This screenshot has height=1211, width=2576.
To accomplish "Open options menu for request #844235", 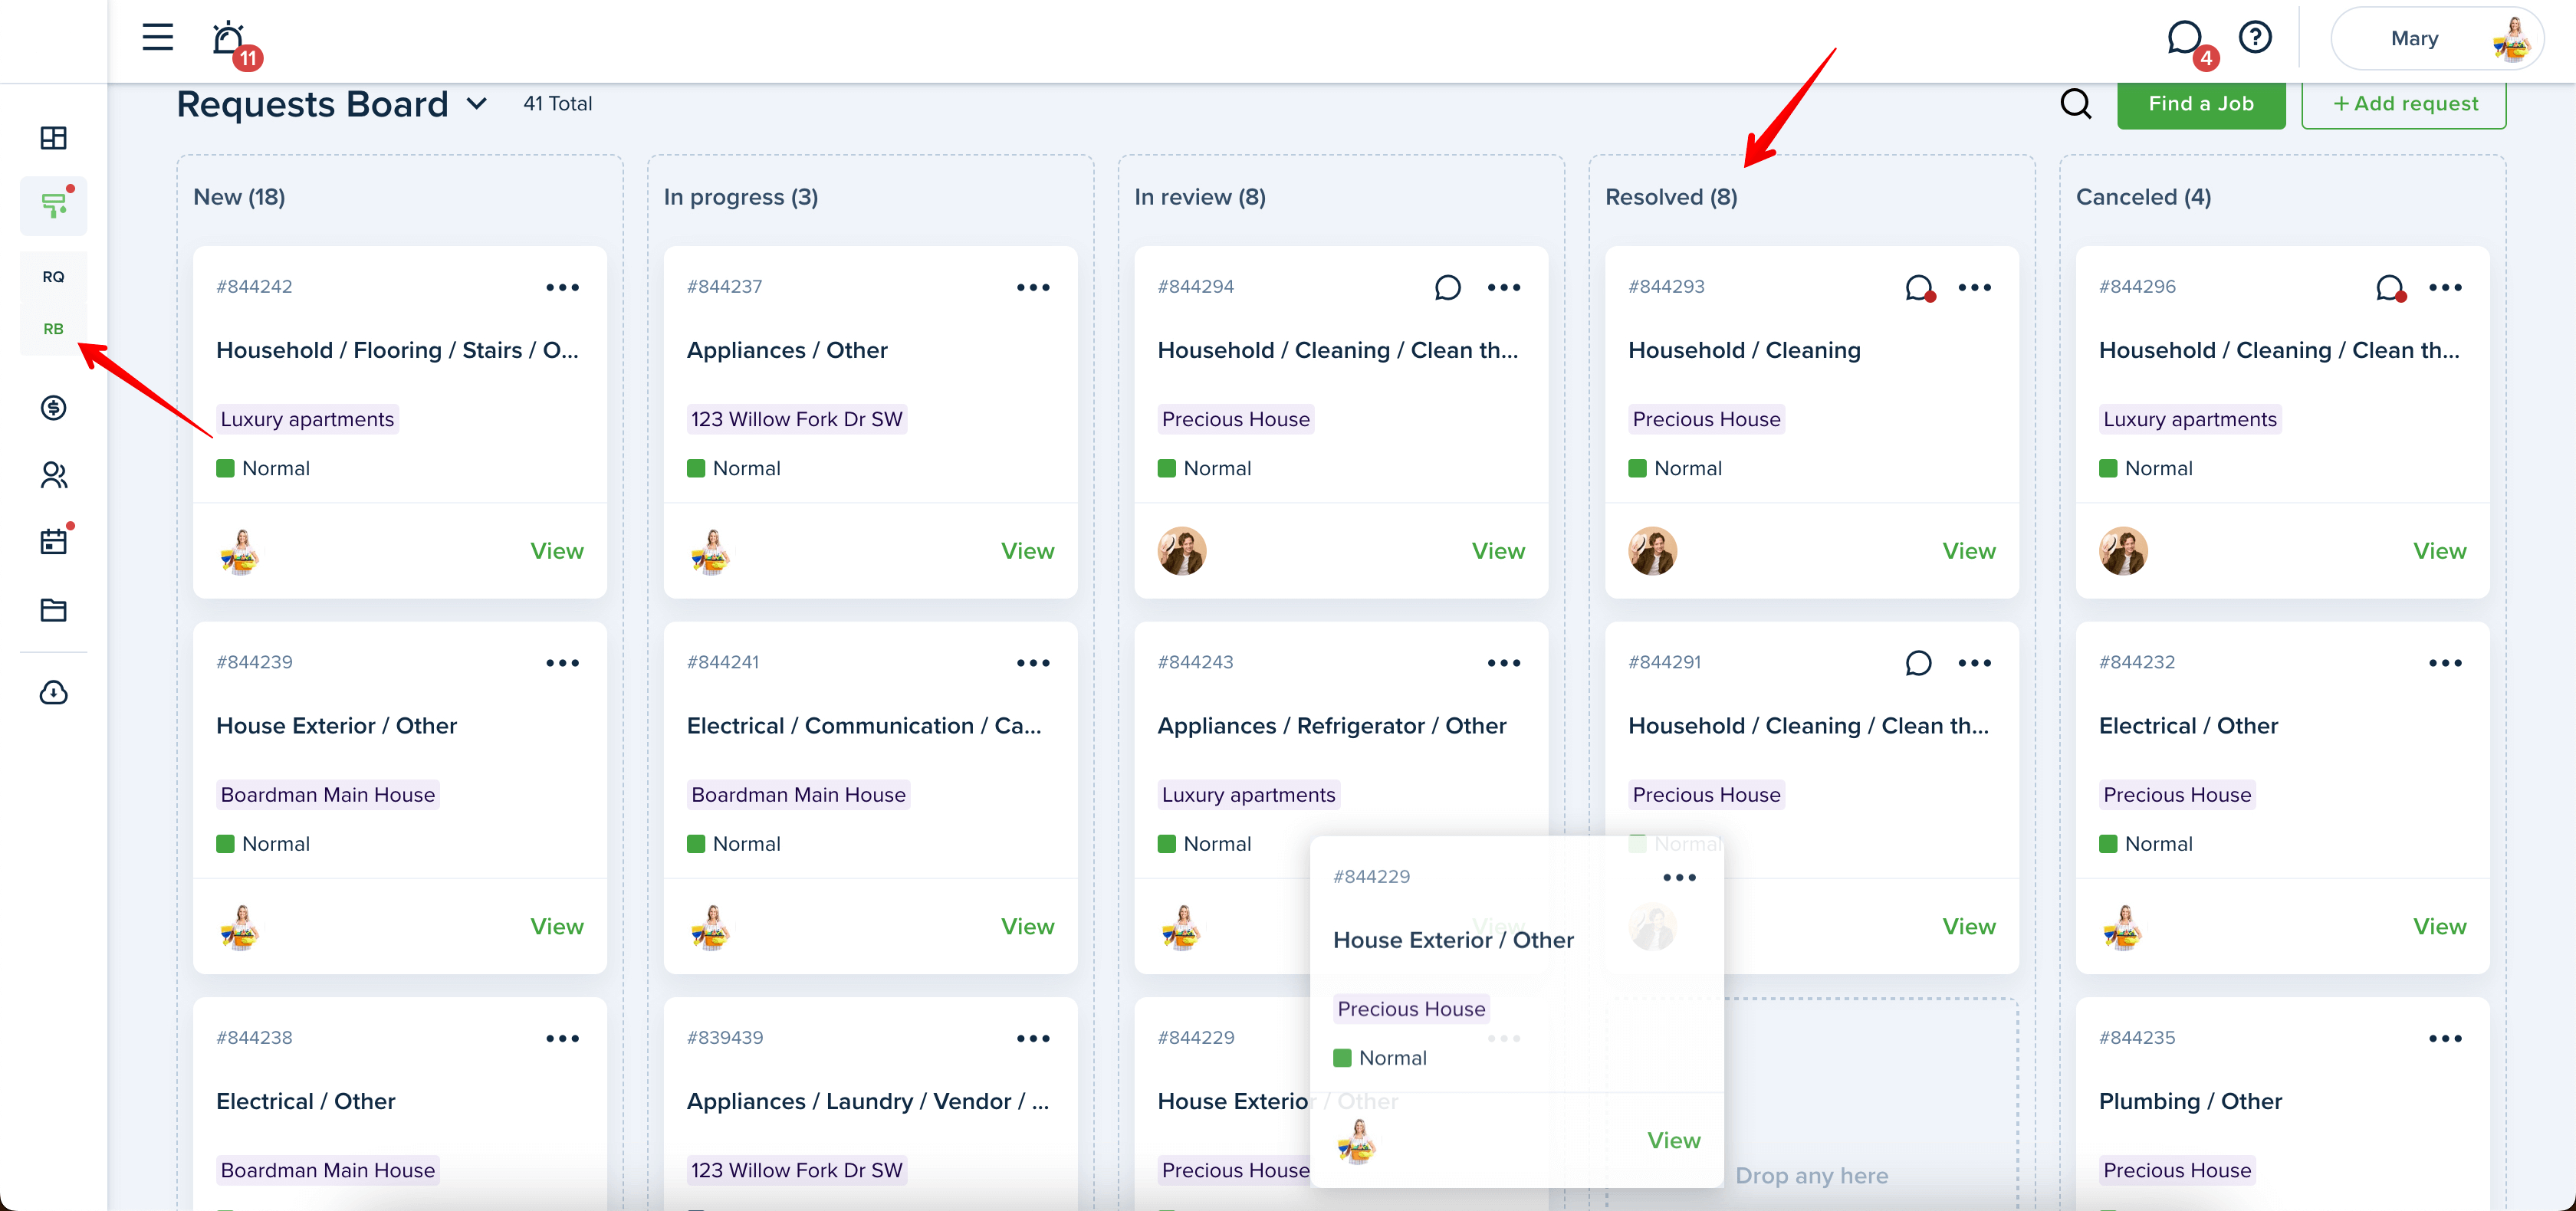I will coord(2445,1039).
